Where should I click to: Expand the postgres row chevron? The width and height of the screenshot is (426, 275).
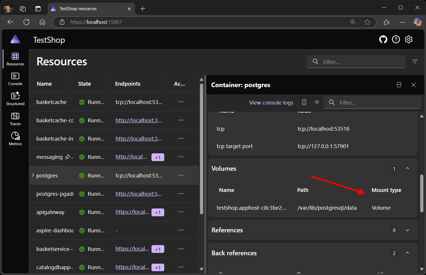tap(33, 175)
